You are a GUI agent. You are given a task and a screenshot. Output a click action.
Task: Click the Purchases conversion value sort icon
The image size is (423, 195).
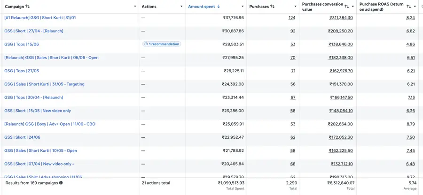347,7
